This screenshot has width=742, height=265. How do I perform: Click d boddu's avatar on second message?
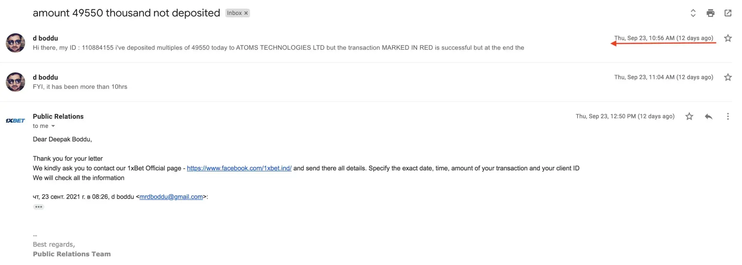16,82
